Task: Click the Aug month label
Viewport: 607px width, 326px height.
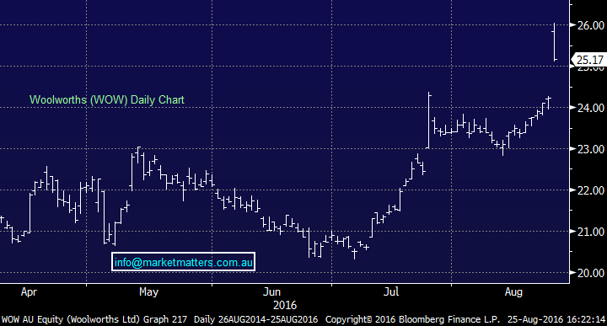Action: 513,292
